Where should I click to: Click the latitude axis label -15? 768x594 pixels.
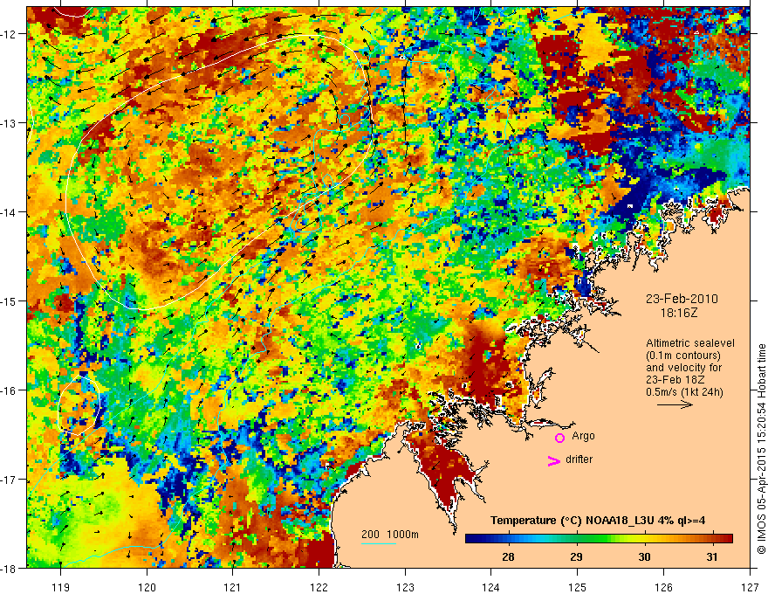9,300
